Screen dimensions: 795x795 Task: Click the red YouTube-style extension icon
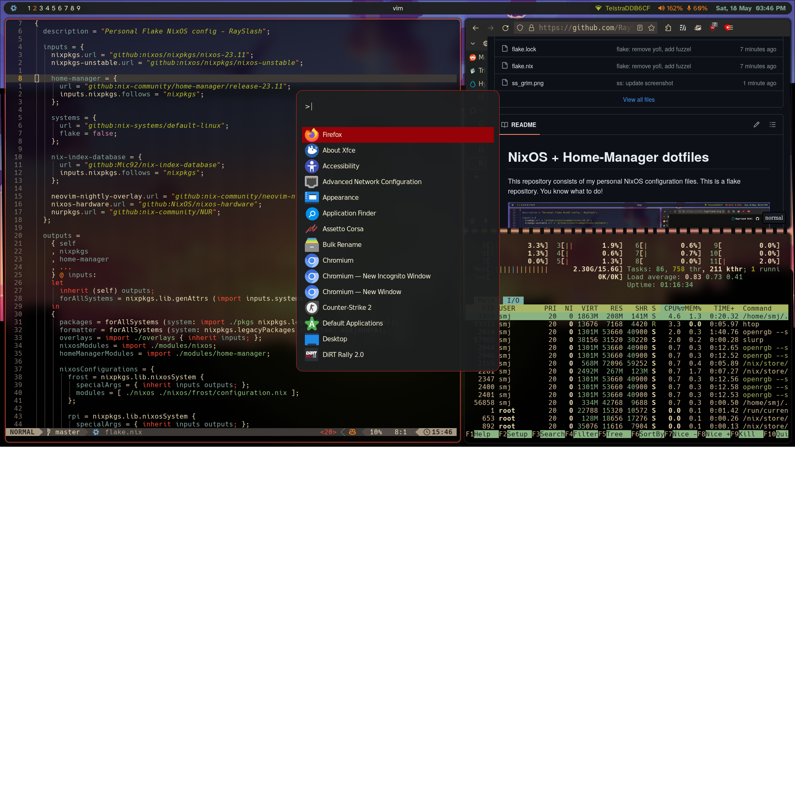(729, 28)
